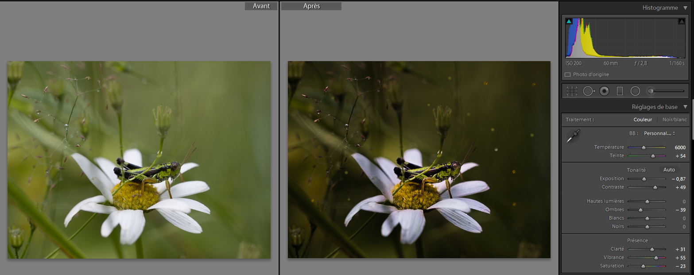Switch treatment to Noir/blanc
Image resolution: width=694 pixels, height=275 pixels.
pos(675,120)
